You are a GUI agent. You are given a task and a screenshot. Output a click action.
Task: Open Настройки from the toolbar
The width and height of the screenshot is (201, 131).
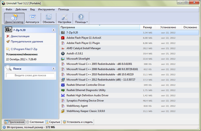point(64,18)
